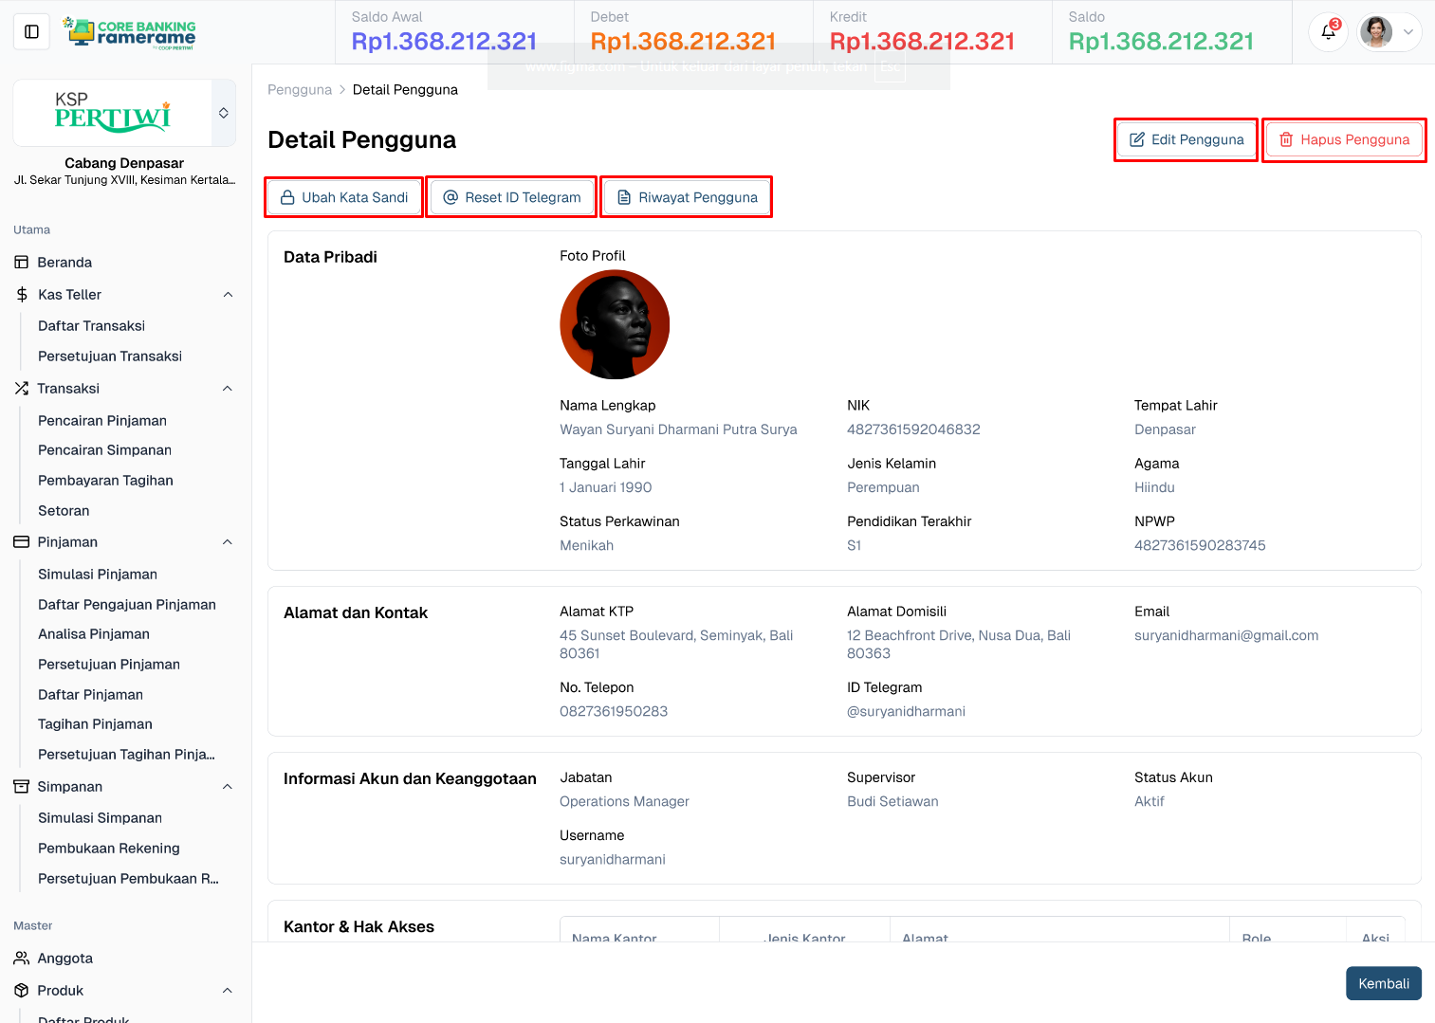Toggle the sidebar panel icon
Screen dimensions: 1435x1023
coord(31,31)
